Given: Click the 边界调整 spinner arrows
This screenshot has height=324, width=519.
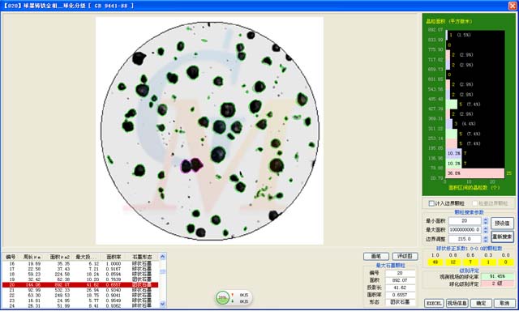Looking at the screenshot, I should (484, 239).
